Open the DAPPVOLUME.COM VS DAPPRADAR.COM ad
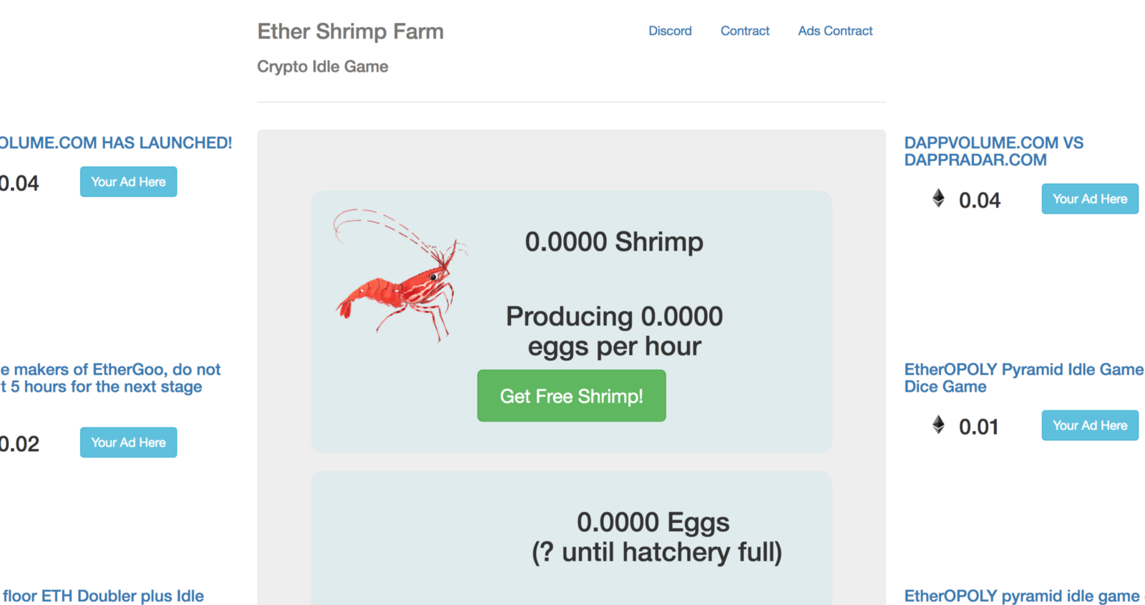The height and width of the screenshot is (605, 1145). pyautogui.click(x=993, y=151)
